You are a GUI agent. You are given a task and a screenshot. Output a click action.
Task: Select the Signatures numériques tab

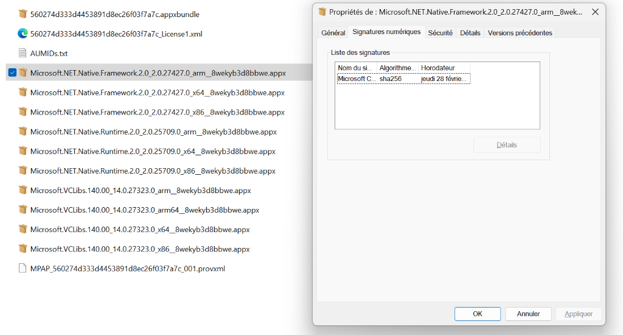coord(386,32)
